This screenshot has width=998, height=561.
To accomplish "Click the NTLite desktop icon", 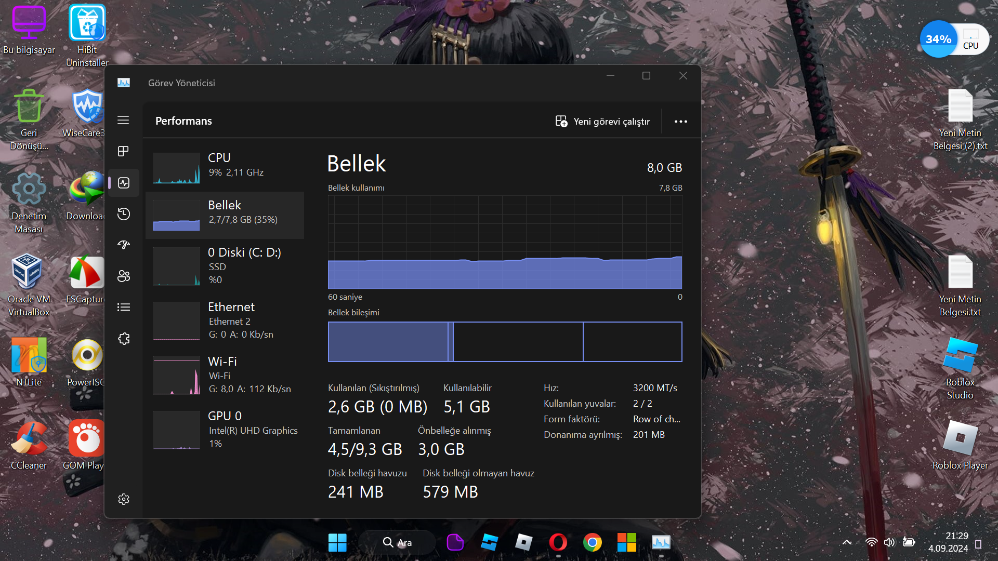I will [x=29, y=363].
